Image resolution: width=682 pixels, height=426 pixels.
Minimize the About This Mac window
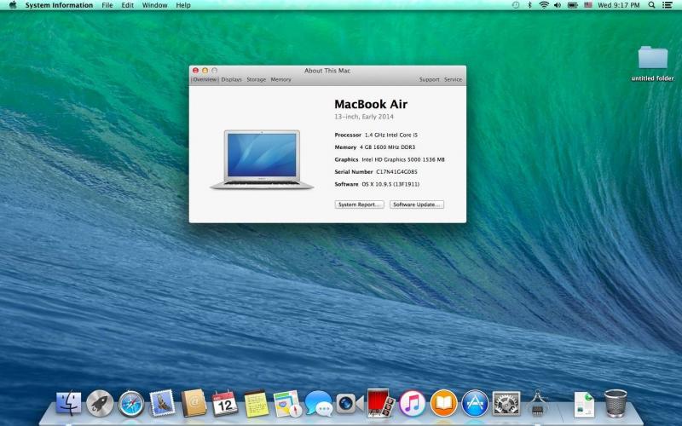pyautogui.click(x=205, y=71)
